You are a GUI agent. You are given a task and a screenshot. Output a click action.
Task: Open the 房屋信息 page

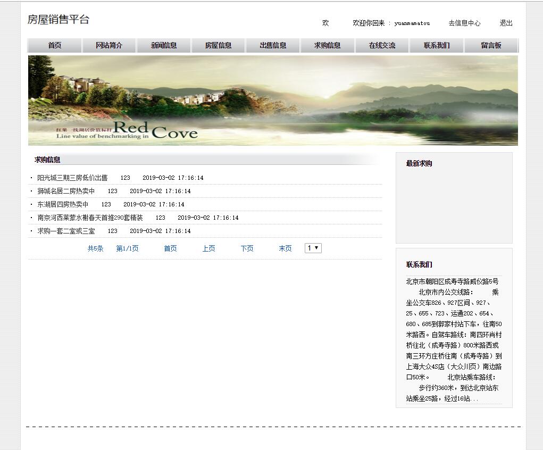pyautogui.click(x=218, y=45)
